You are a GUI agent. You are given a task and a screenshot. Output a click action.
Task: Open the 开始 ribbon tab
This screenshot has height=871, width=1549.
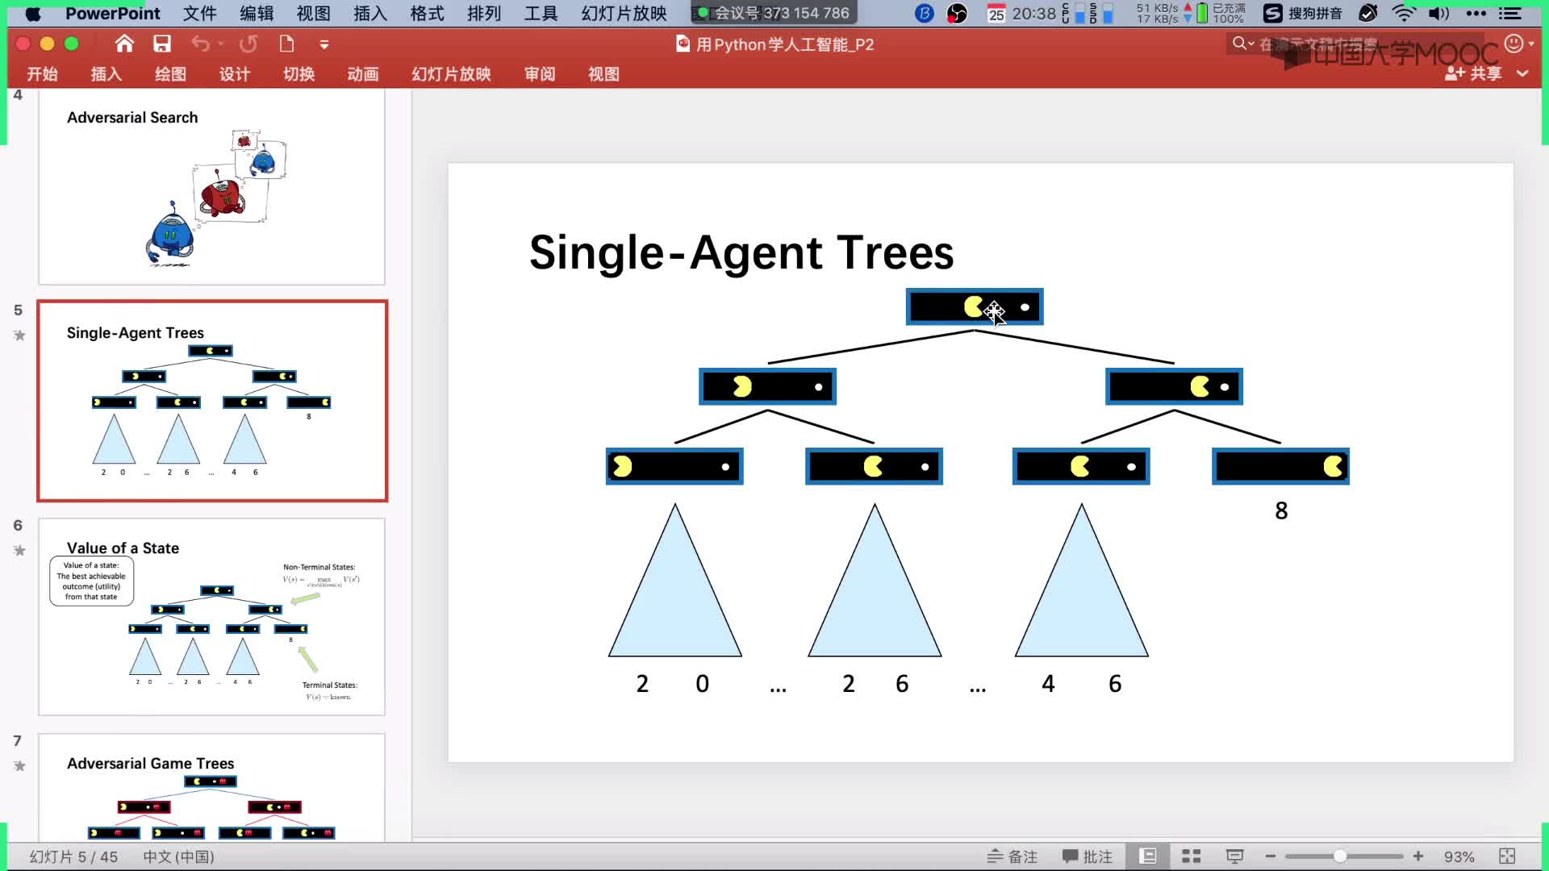42,74
